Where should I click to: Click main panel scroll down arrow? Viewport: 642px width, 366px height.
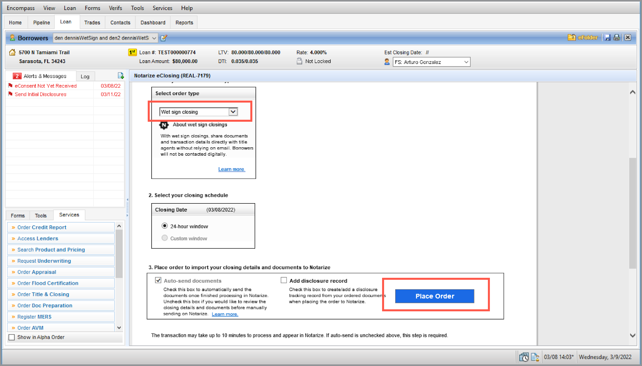[x=632, y=335]
